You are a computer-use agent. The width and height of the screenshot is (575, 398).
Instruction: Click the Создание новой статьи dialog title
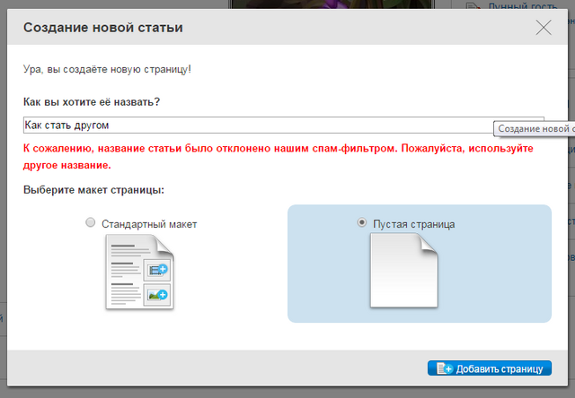pyautogui.click(x=103, y=28)
